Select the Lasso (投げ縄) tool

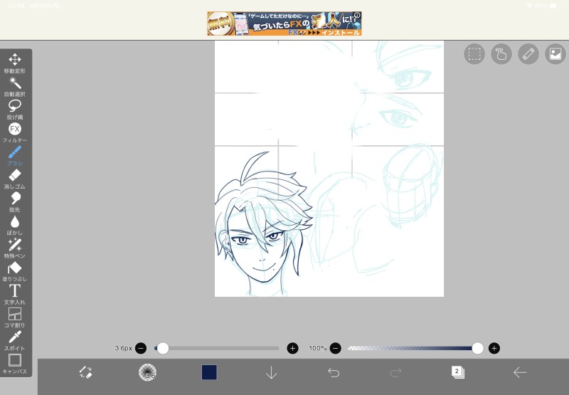15,110
